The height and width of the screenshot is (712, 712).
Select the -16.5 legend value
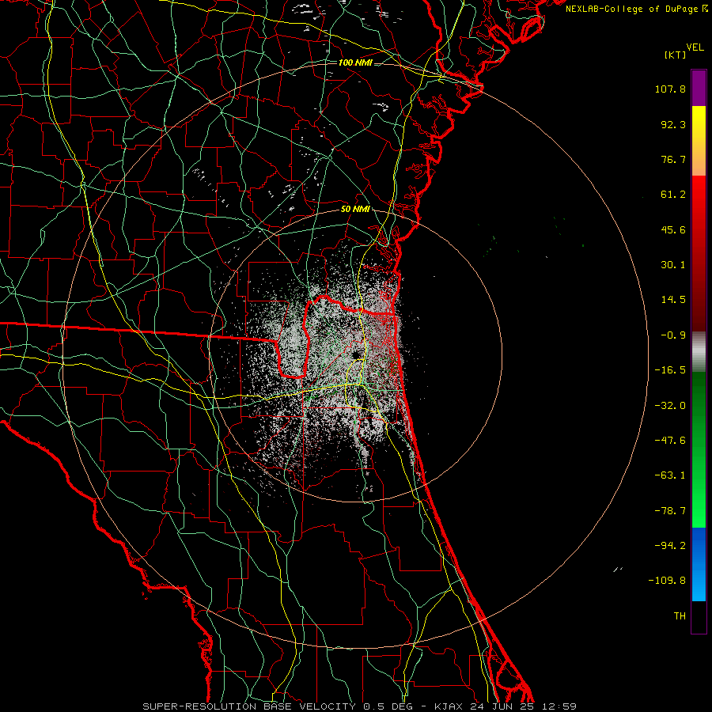[x=670, y=370]
